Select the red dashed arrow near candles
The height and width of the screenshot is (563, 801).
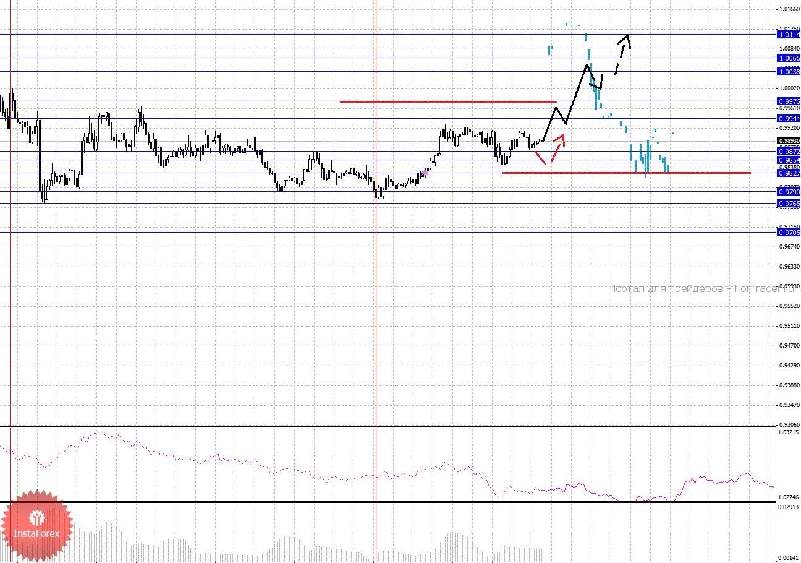(x=550, y=150)
